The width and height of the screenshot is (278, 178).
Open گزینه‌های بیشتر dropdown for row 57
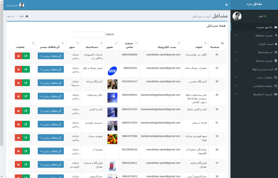click(x=51, y=164)
